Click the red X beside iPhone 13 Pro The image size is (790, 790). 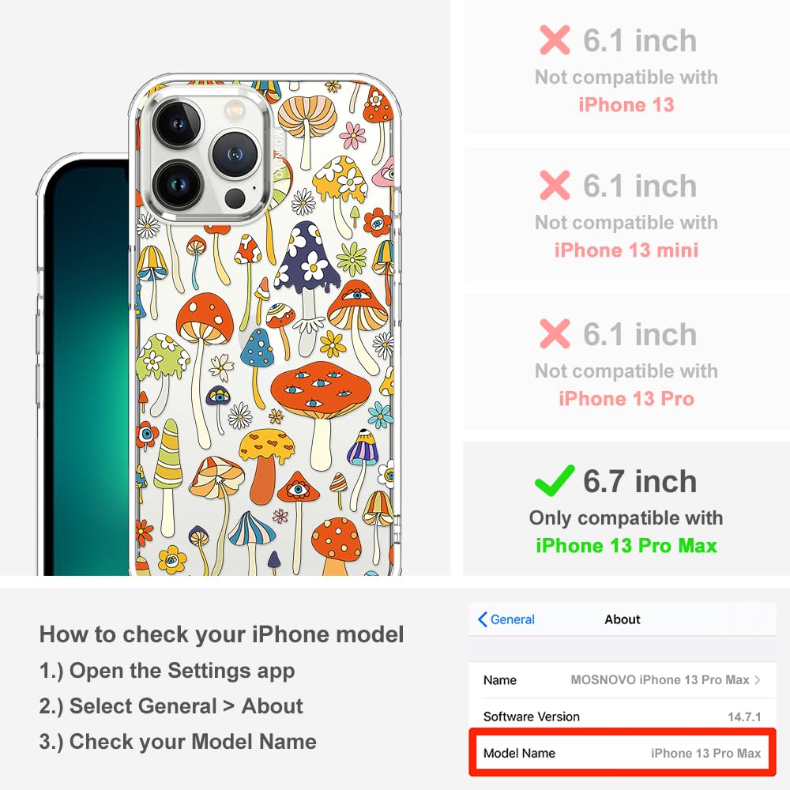555,333
